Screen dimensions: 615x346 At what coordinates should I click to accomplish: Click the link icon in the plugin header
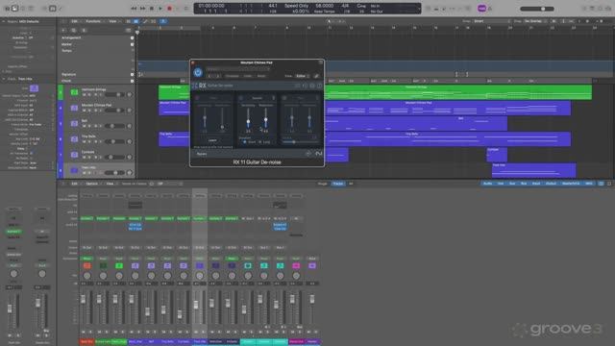[316, 76]
